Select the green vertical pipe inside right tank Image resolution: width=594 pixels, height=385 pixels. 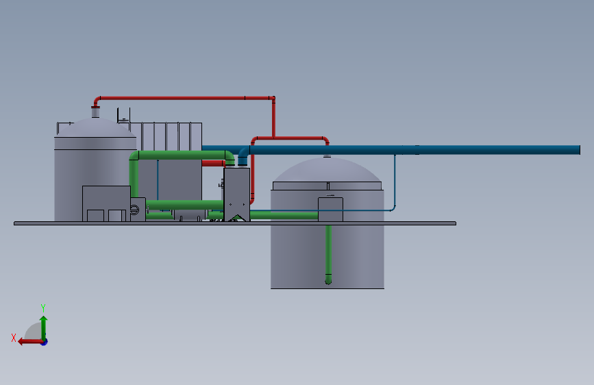(x=328, y=254)
